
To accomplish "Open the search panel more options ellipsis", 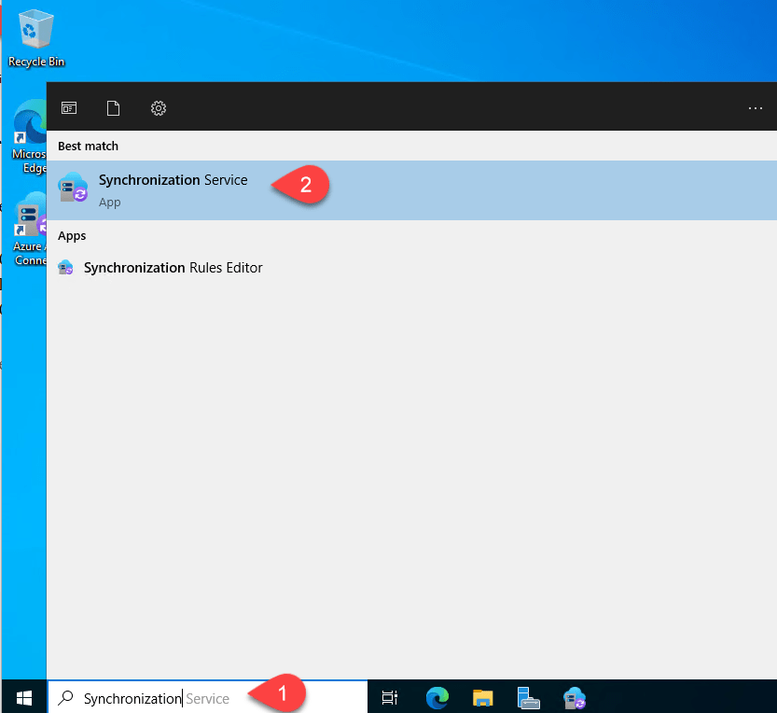I will click(x=756, y=108).
